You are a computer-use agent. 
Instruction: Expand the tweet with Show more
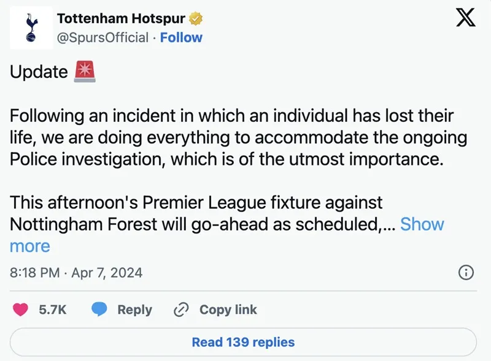[422, 224]
